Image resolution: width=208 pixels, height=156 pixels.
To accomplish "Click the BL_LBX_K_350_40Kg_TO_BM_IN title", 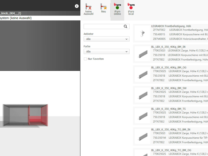I will click(171, 130).
